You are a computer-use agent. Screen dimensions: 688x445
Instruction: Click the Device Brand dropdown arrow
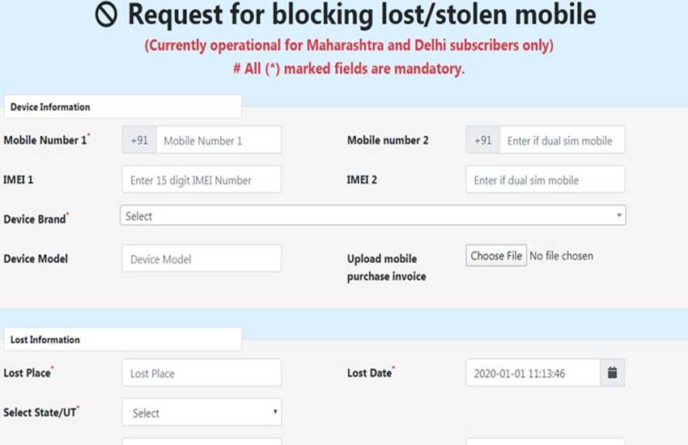[619, 216]
